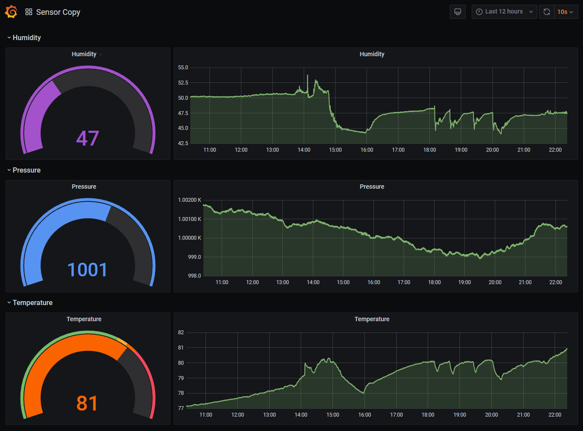
Task: Open the Humidity gauge panel title menu
Action: (x=84, y=54)
